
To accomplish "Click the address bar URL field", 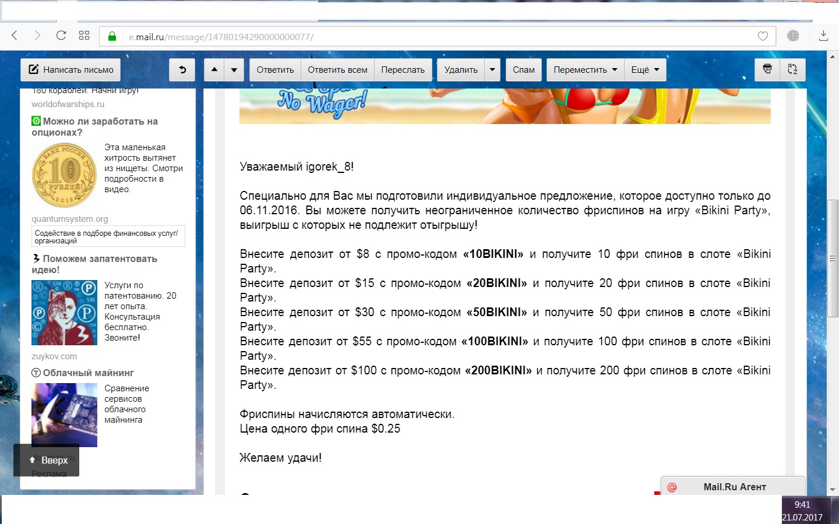I will (x=437, y=37).
